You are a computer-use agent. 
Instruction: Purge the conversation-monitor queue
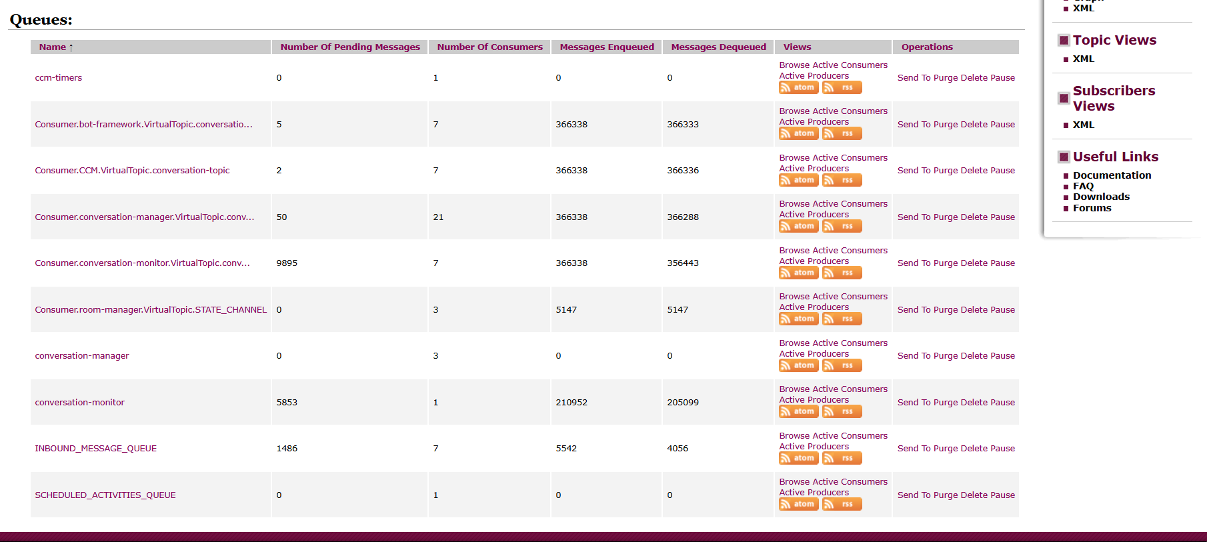click(946, 403)
